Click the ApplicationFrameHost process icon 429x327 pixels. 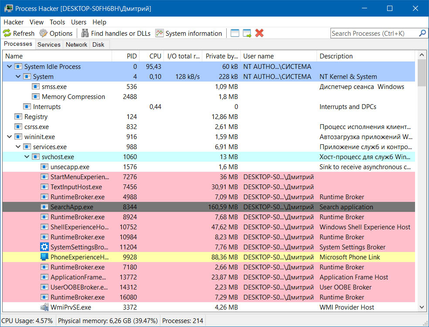(x=44, y=277)
